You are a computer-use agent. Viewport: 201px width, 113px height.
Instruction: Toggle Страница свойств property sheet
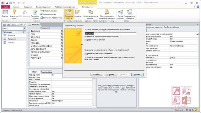point(69,14)
